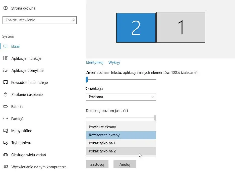The height and width of the screenshot is (172, 235).
Task: Click the search magnifier icon
Action: pos(73,20)
